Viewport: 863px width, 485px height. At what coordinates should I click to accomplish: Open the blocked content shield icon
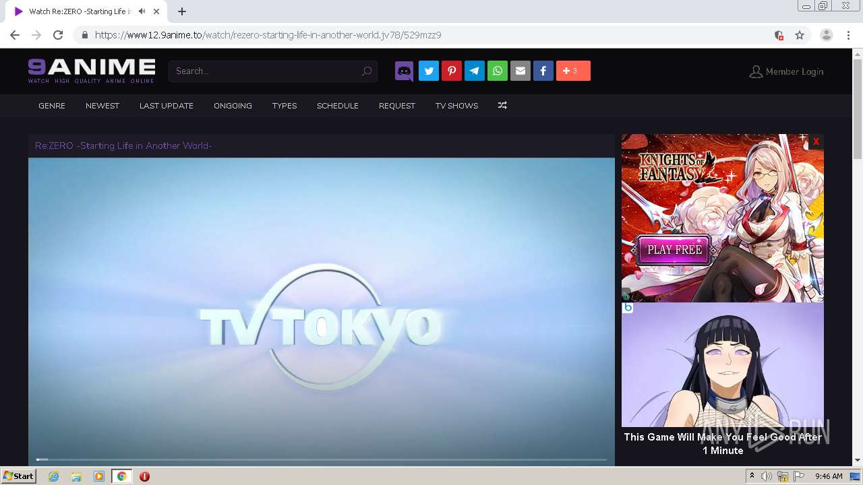[x=779, y=35]
